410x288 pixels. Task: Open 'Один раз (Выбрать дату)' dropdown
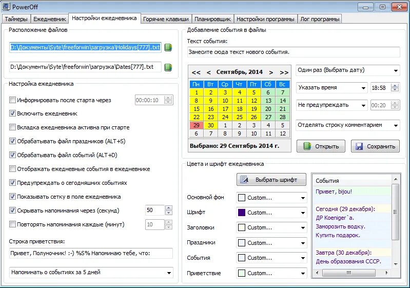[348, 70]
